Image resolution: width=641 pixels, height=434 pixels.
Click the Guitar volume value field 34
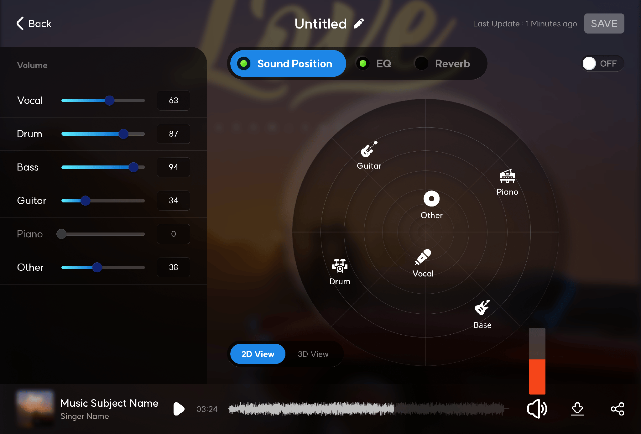point(173,201)
